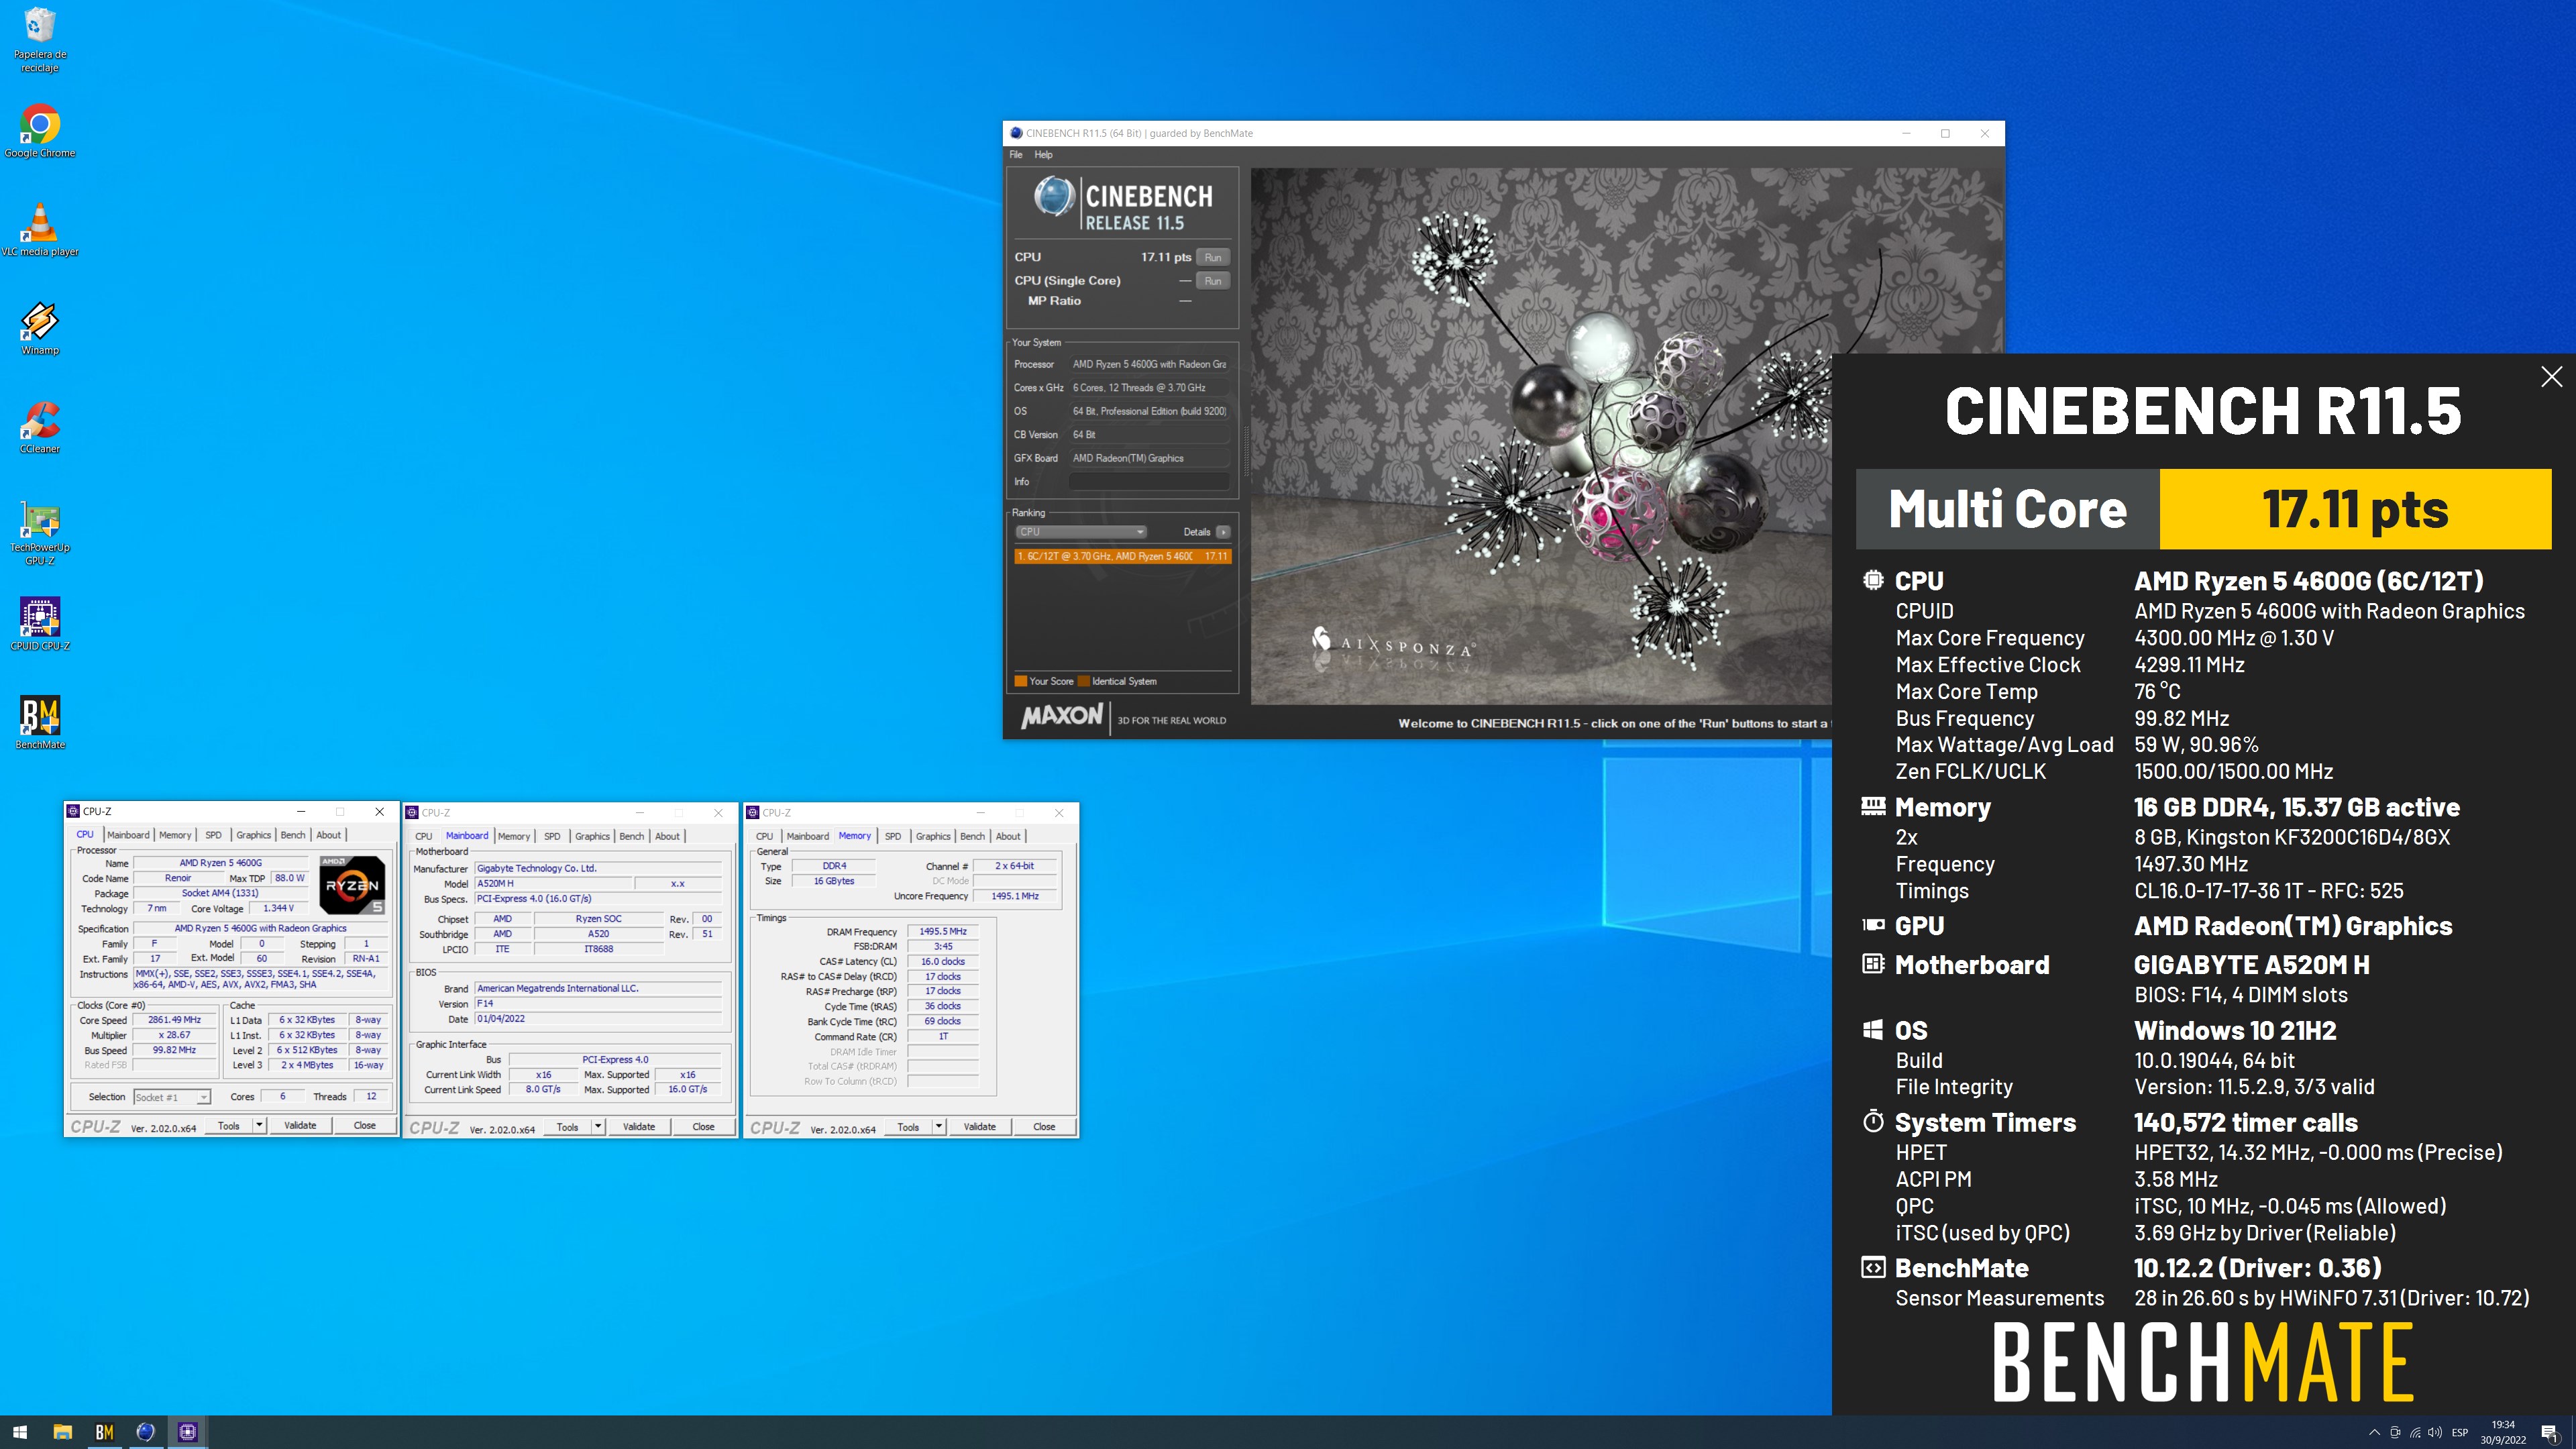This screenshot has width=2576, height=1449.
Task: Select the 6C/12T Ryzen 5 ranking entry
Action: [1122, 556]
